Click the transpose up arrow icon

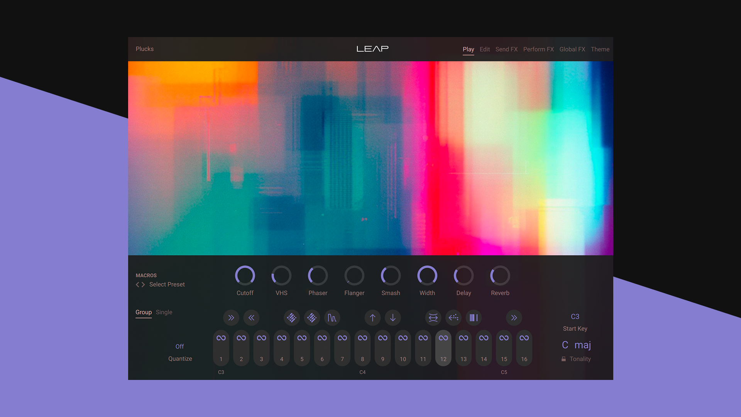pos(372,318)
